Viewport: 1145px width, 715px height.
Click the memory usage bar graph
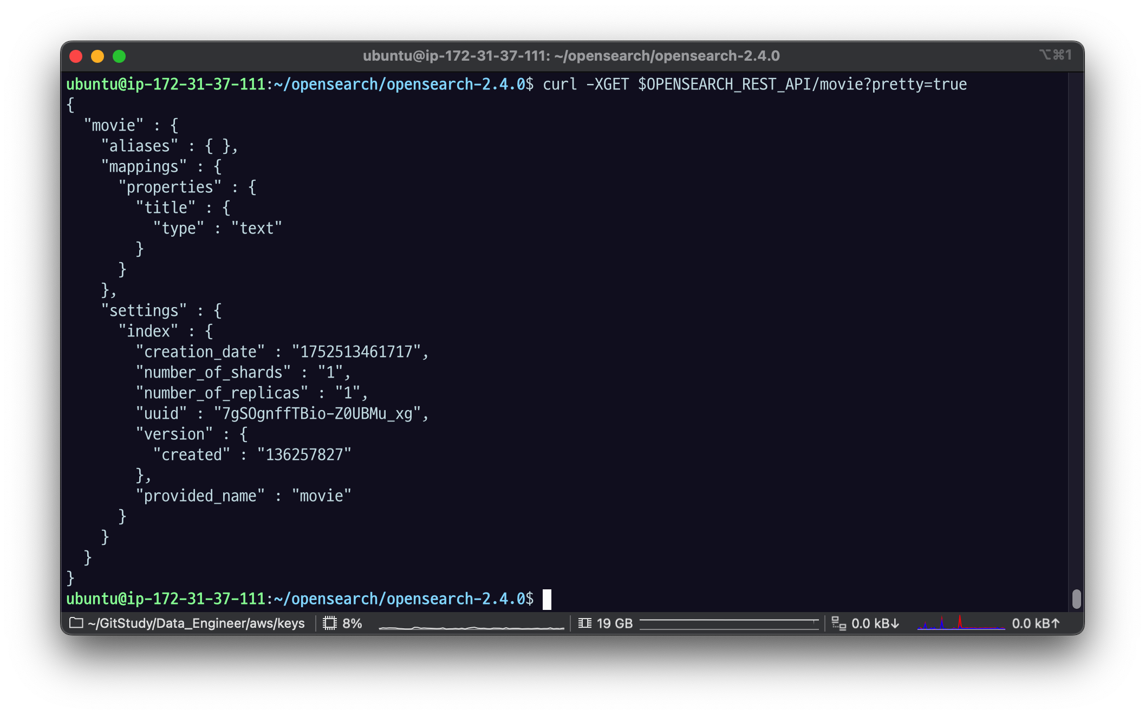click(x=729, y=624)
